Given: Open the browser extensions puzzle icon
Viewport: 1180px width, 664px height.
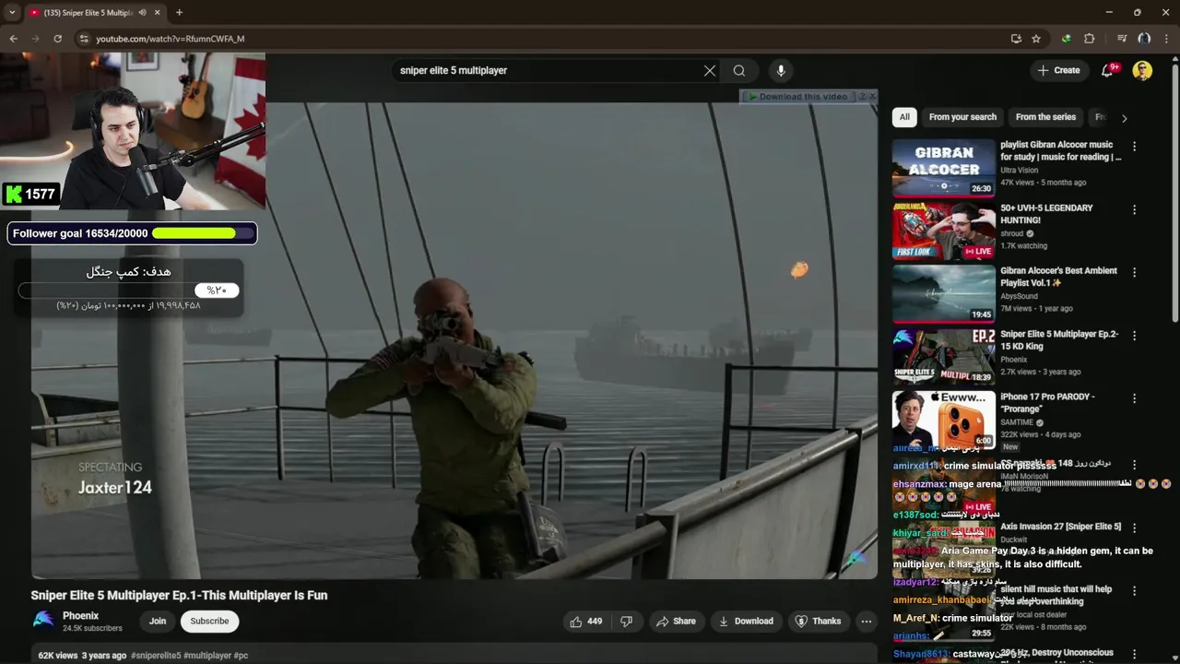Looking at the screenshot, I should tap(1089, 39).
